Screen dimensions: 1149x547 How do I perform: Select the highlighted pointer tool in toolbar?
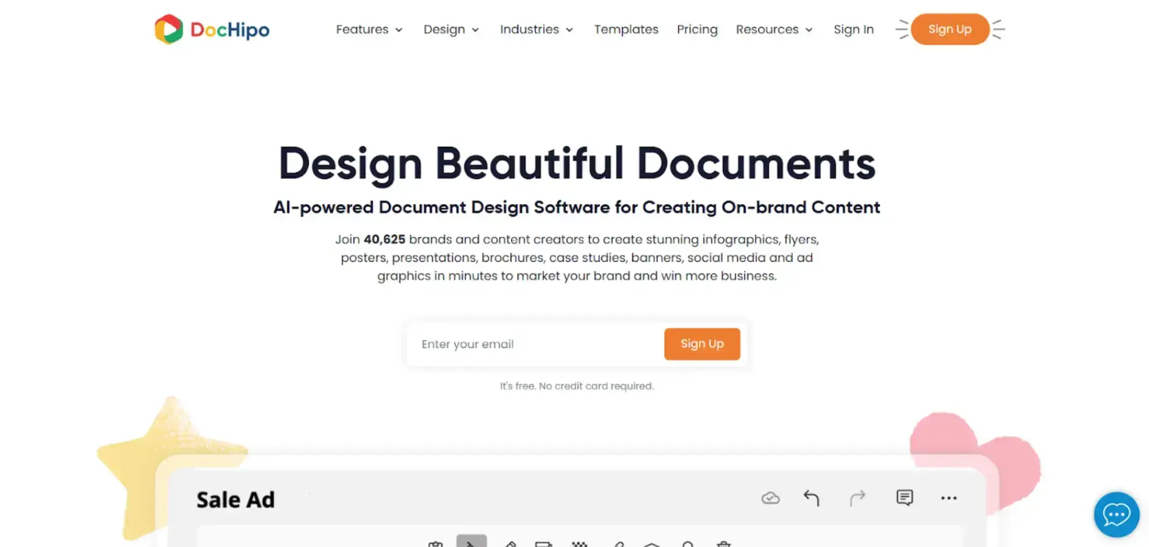coord(471,542)
